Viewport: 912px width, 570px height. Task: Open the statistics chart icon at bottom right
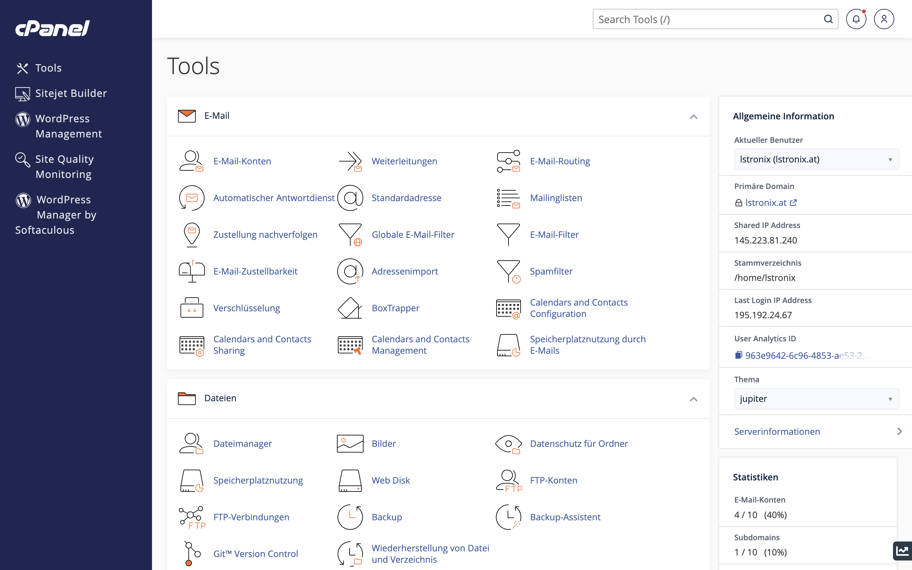pos(902,551)
